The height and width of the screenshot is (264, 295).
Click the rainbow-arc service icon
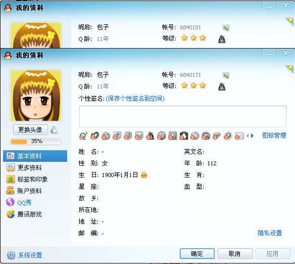click(x=206, y=136)
